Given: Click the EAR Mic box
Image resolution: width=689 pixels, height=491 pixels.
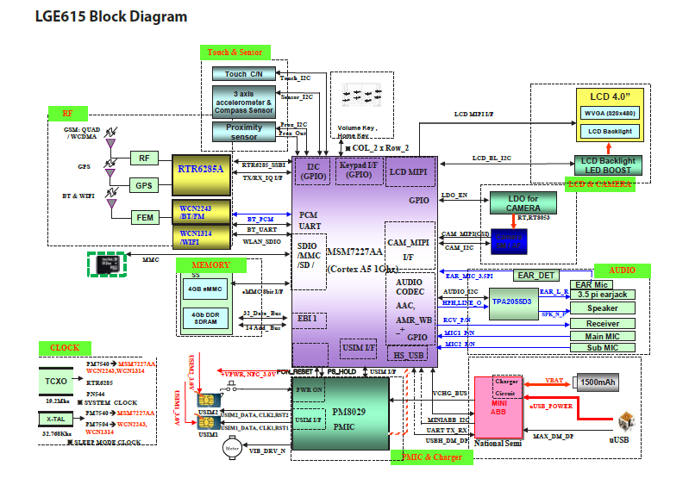Looking at the screenshot, I should click(x=591, y=284).
